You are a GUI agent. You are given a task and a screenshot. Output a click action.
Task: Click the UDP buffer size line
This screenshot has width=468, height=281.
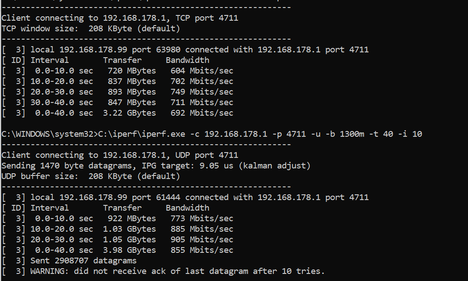click(x=91, y=176)
